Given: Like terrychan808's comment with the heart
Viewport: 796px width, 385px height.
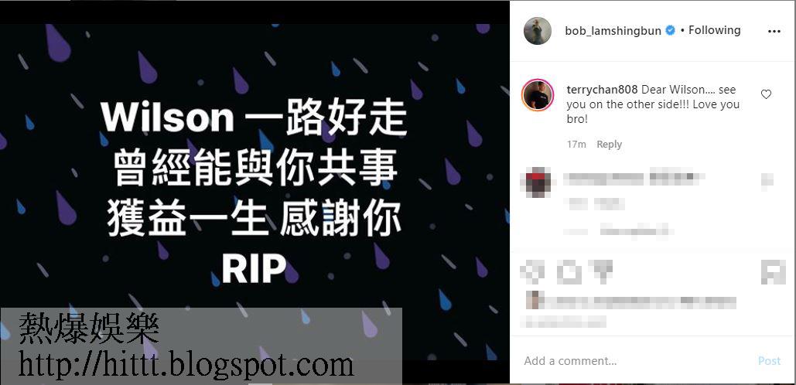Looking at the screenshot, I should (766, 94).
